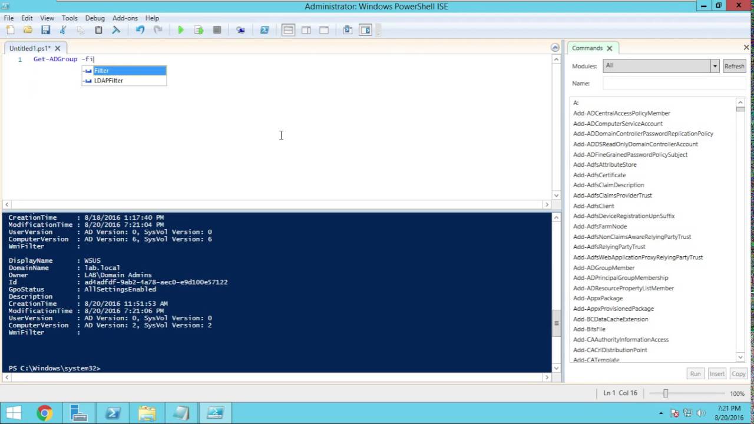Click the Clear Console Pane icon

click(116, 30)
